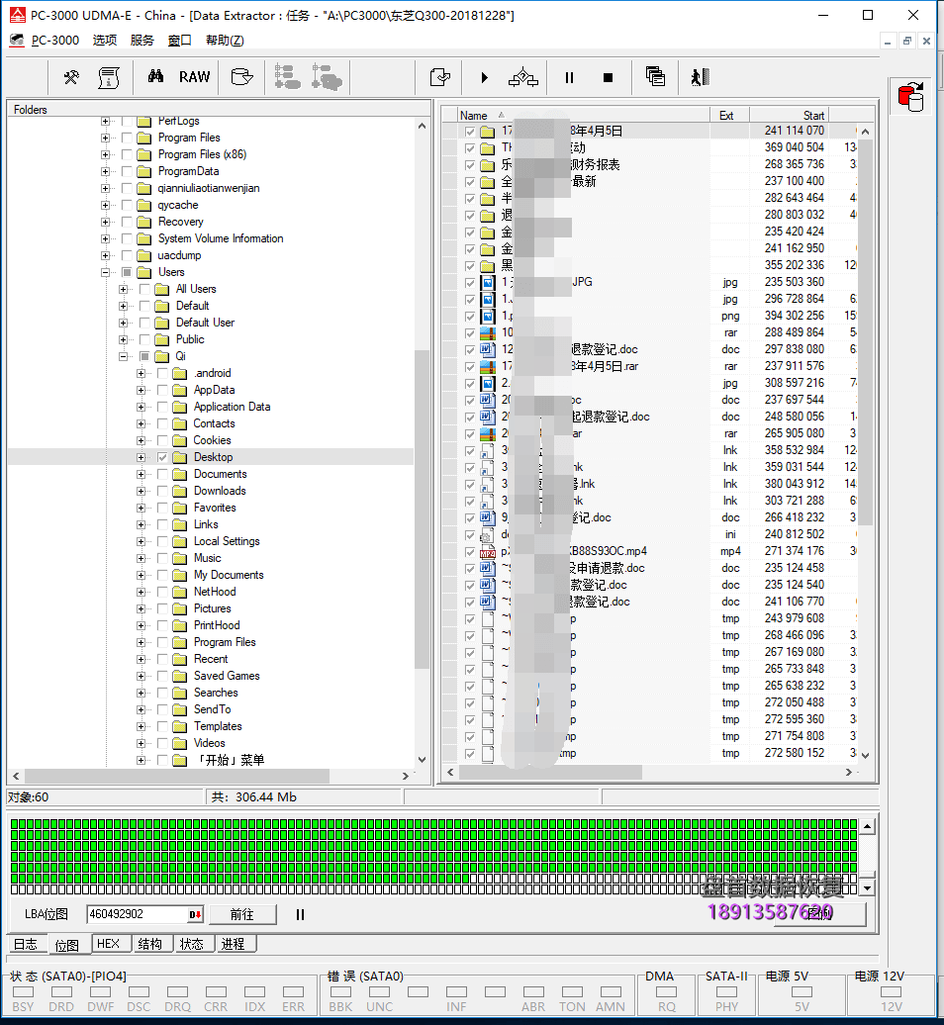This screenshot has height=1025, width=944.
Task: Select the Local Settings folder
Action: (x=227, y=541)
